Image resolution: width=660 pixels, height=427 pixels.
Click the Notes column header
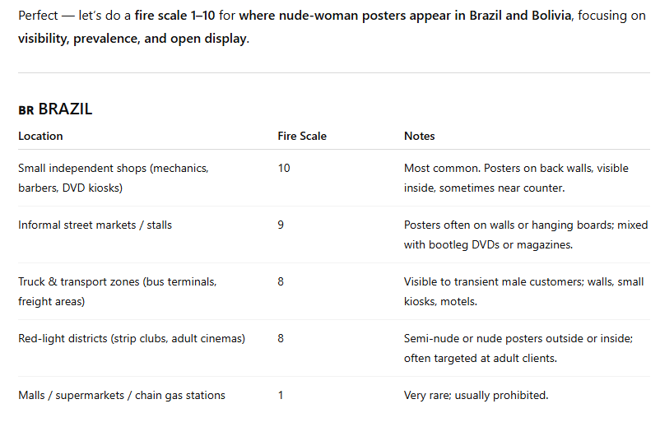[x=419, y=136]
